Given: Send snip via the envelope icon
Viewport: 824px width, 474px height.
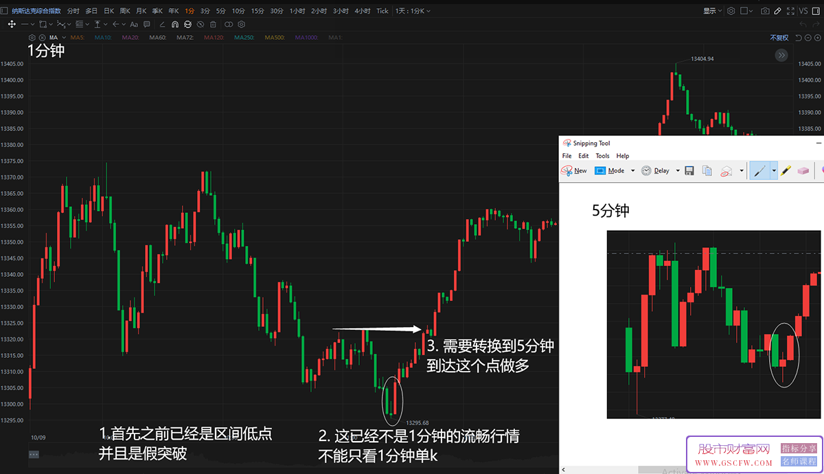Looking at the screenshot, I should point(726,170).
